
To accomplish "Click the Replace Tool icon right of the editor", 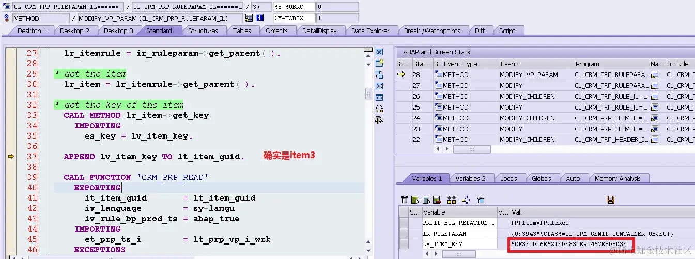I will (x=379, y=74).
